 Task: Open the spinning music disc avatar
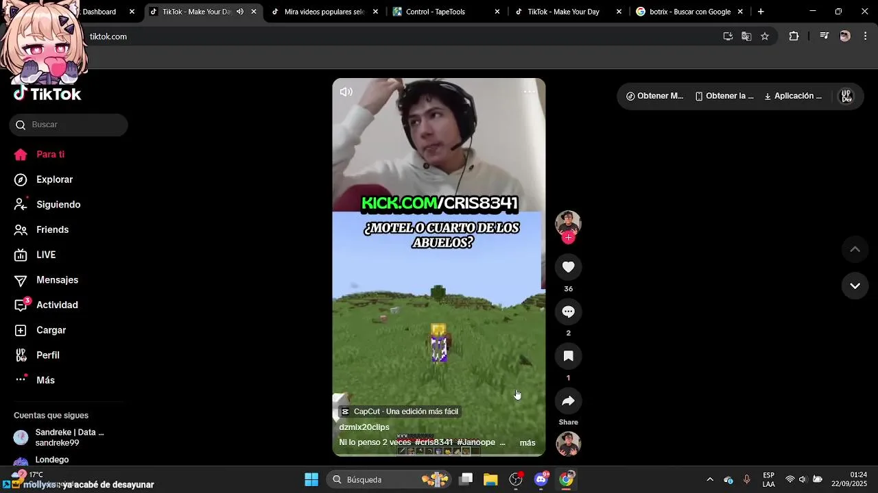click(568, 444)
